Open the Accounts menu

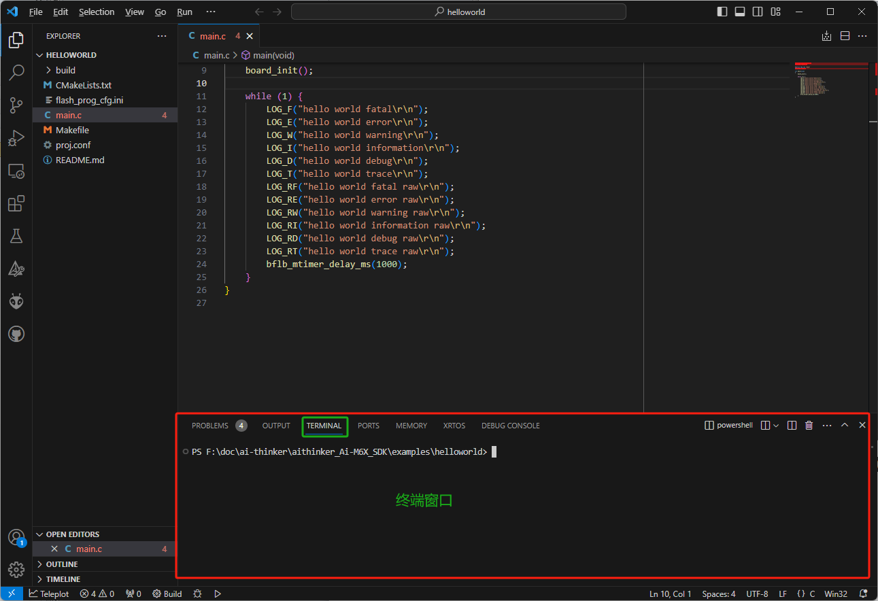point(16,538)
